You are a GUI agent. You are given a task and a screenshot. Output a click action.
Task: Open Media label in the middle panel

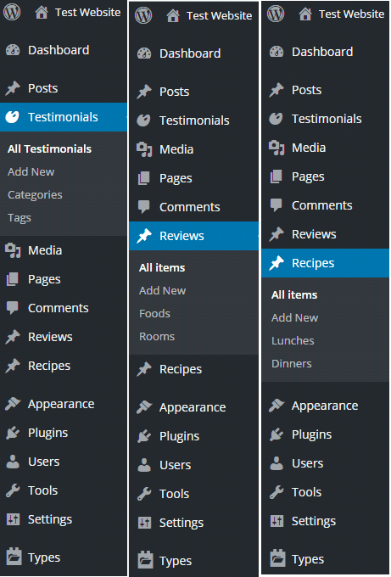tap(176, 149)
